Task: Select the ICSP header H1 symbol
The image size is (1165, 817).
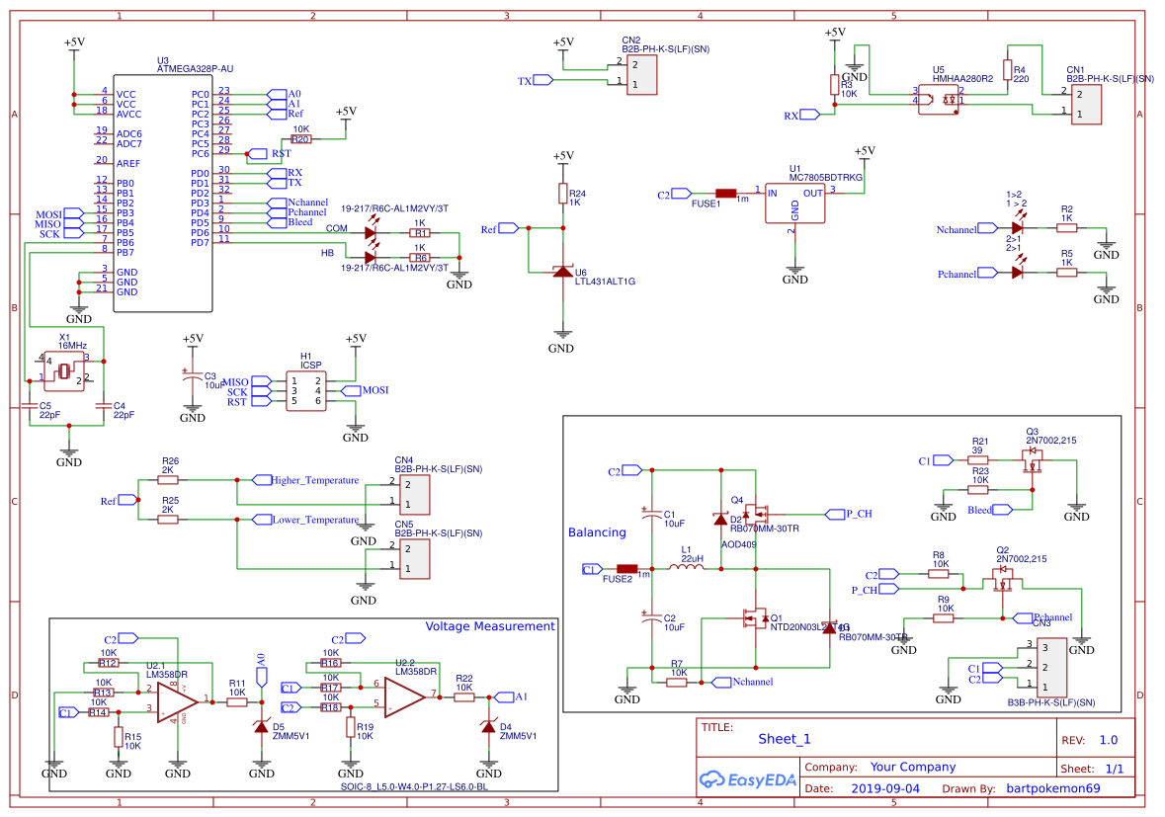Action: coord(305,389)
